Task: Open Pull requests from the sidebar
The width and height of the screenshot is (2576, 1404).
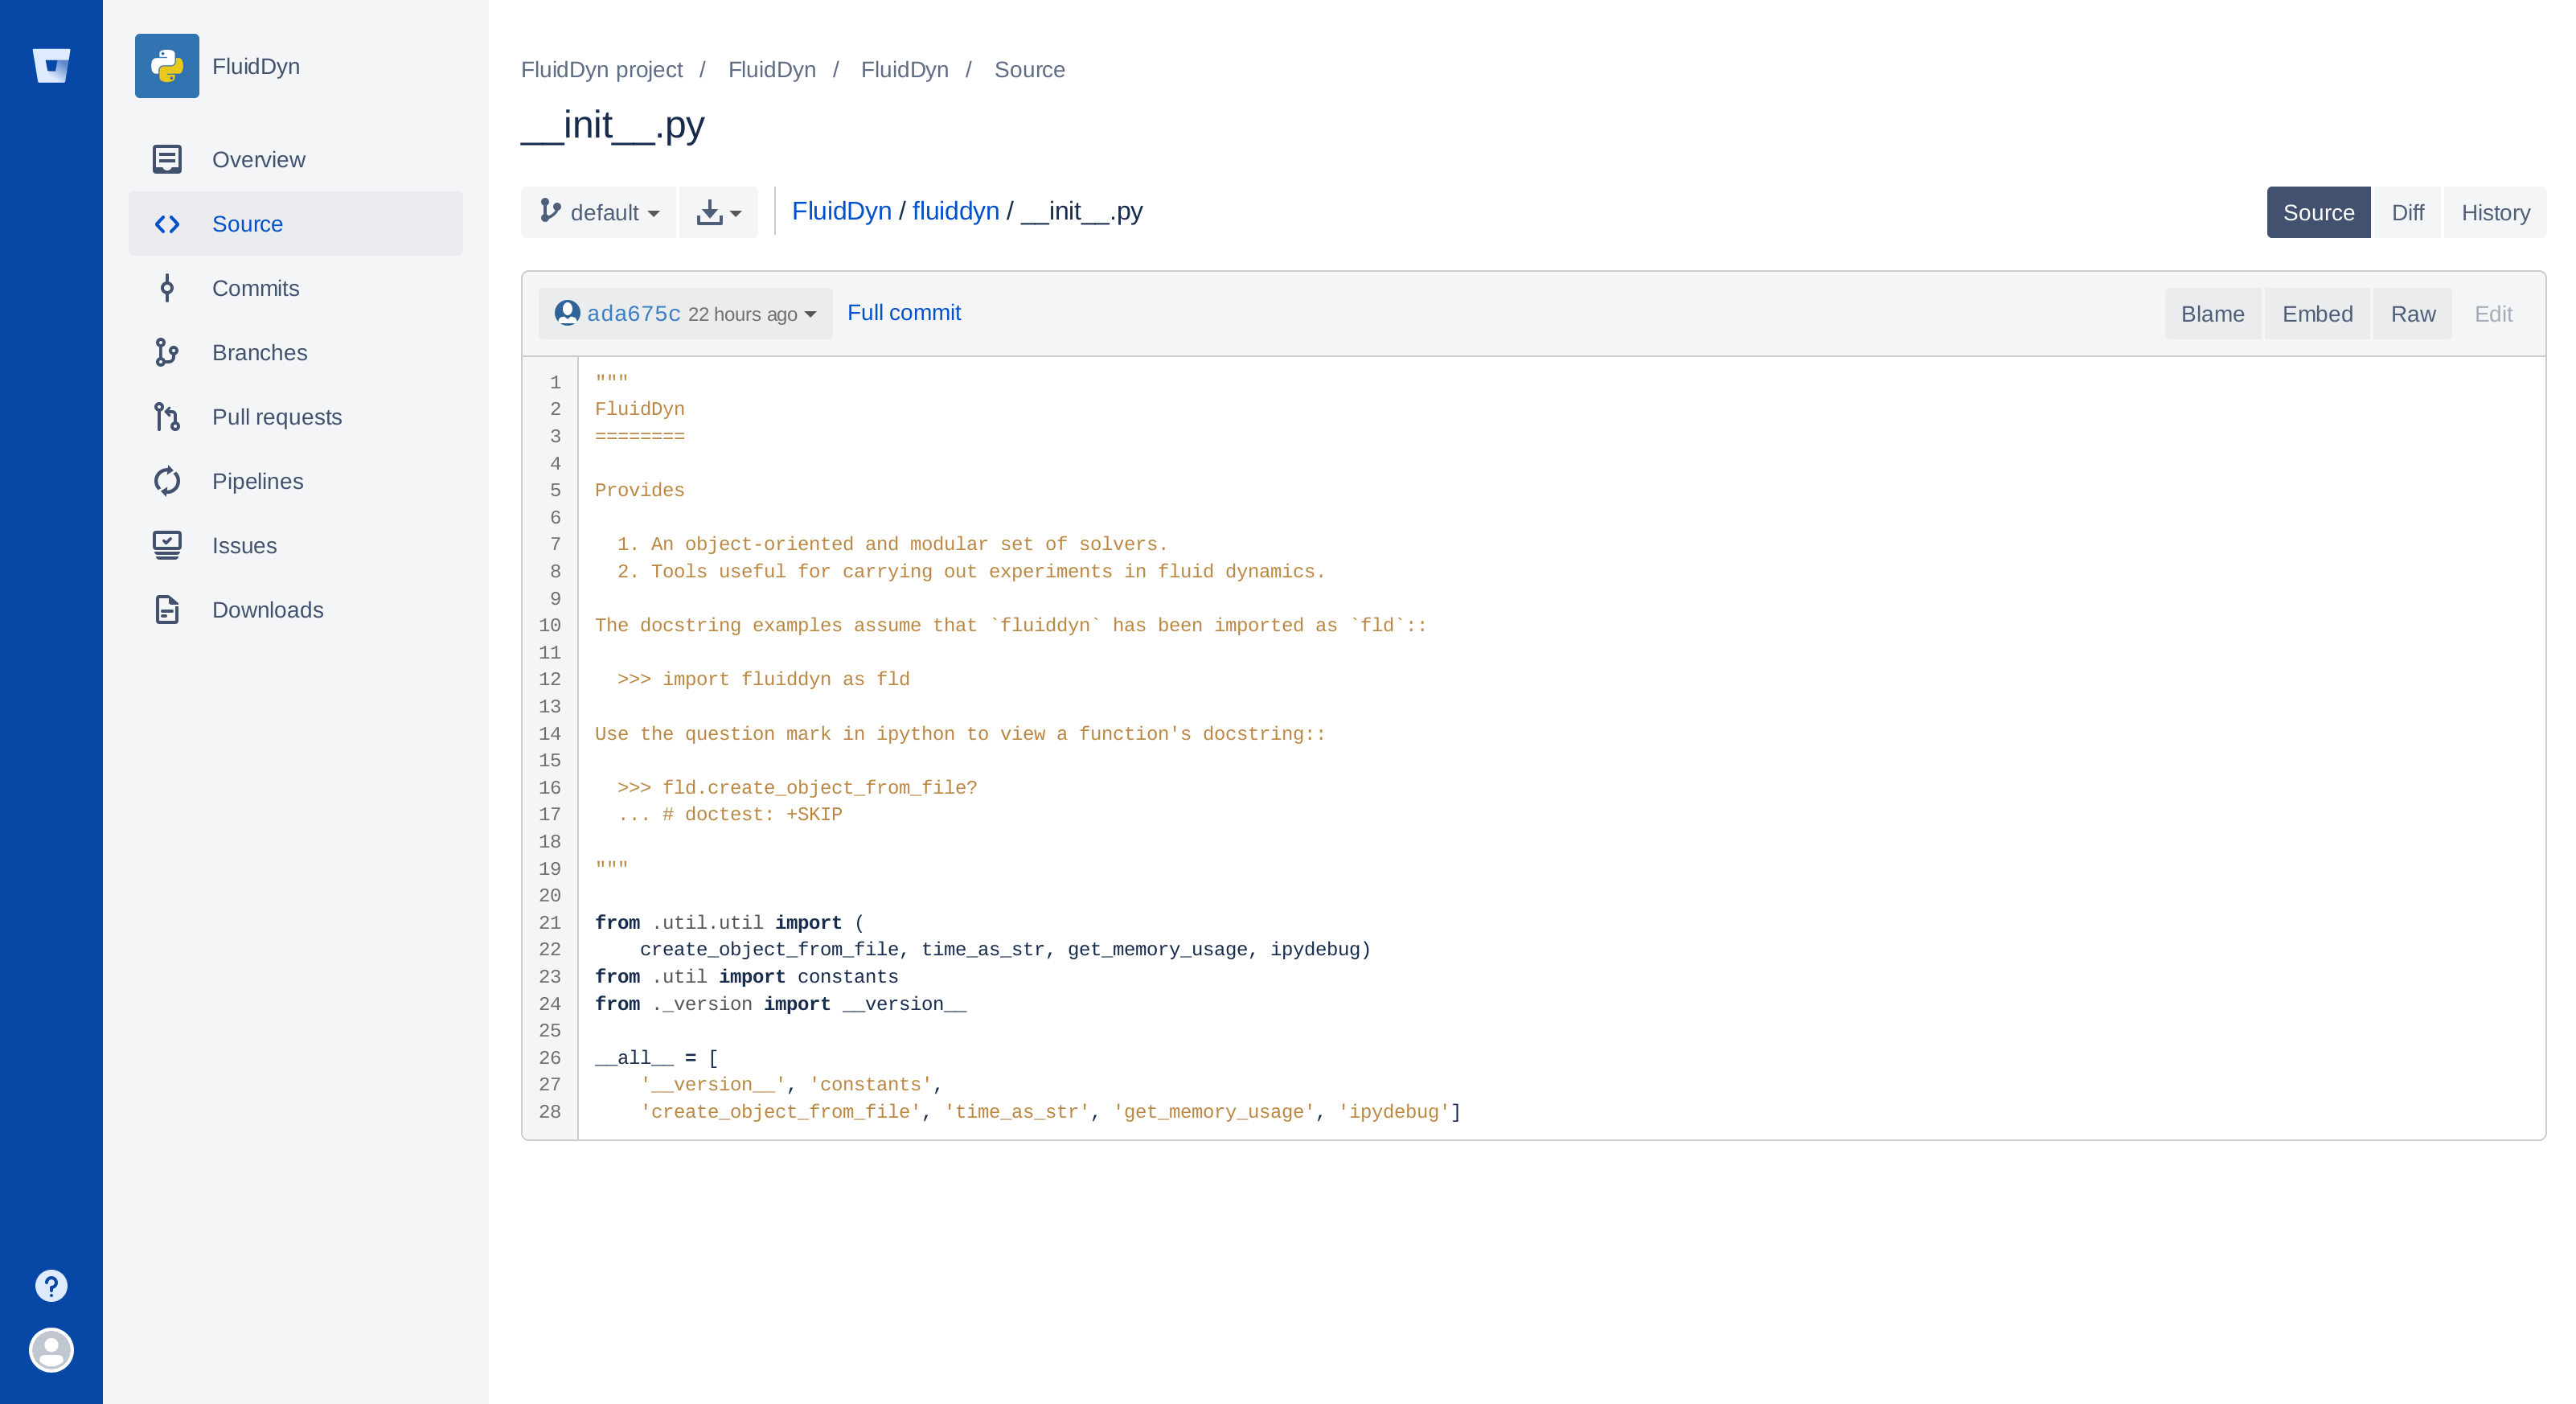Action: coord(276,417)
